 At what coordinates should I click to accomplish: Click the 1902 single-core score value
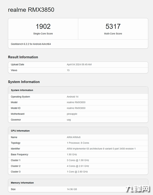coord(43,26)
